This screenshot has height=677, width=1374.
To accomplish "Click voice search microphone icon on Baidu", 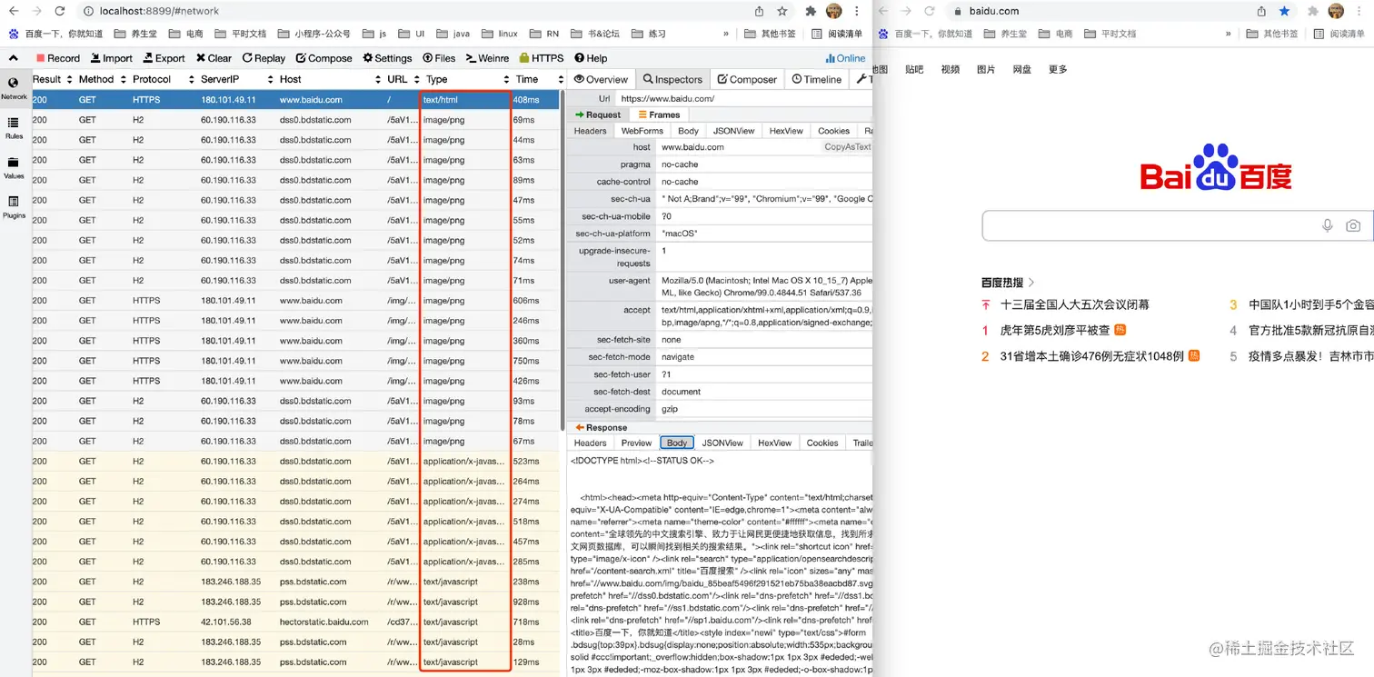I will click(x=1328, y=225).
